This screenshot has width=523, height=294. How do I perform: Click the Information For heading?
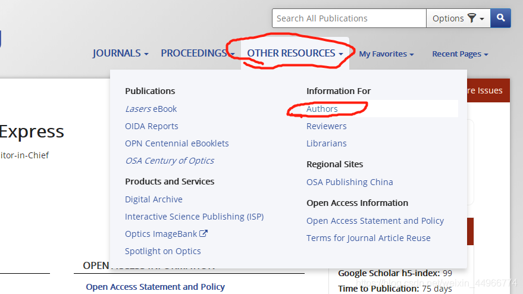339,91
